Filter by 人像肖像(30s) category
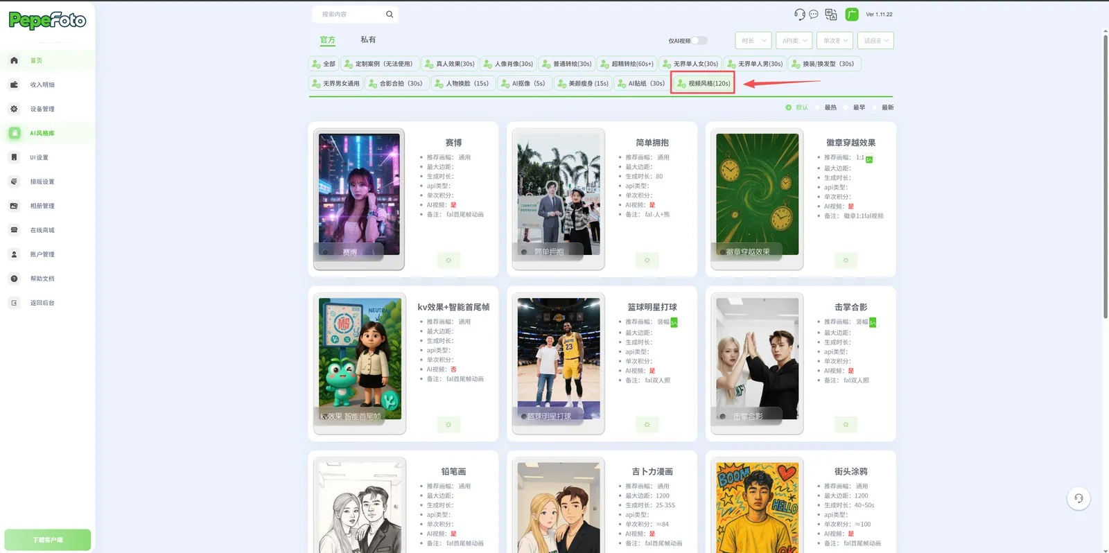The width and height of the screenshot is (1109, 553). click(508, 64)
